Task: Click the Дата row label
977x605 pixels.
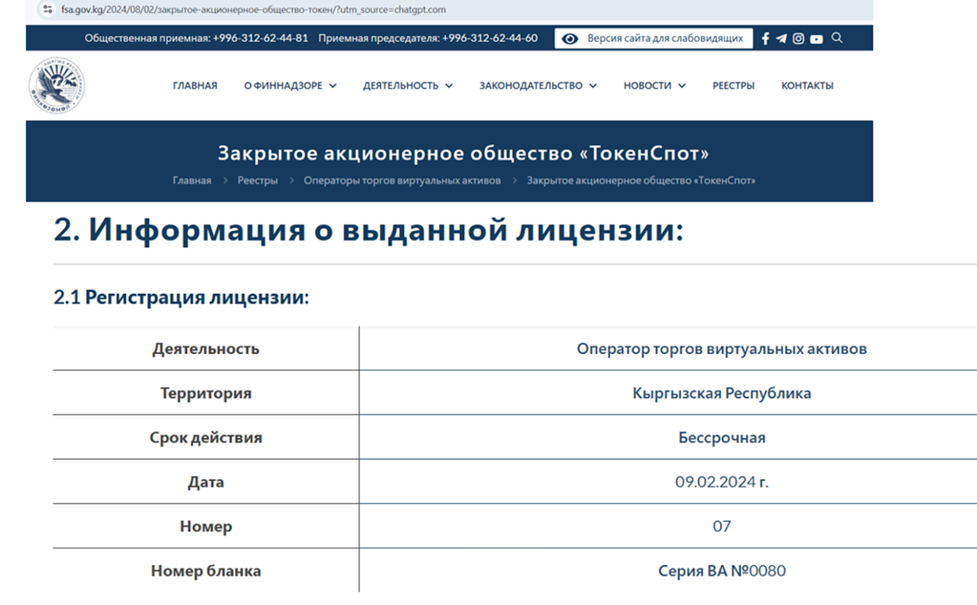Action: 206,482
